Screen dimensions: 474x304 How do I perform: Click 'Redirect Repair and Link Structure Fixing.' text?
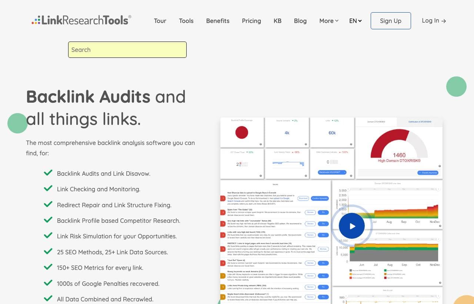(x=114, y=205)
